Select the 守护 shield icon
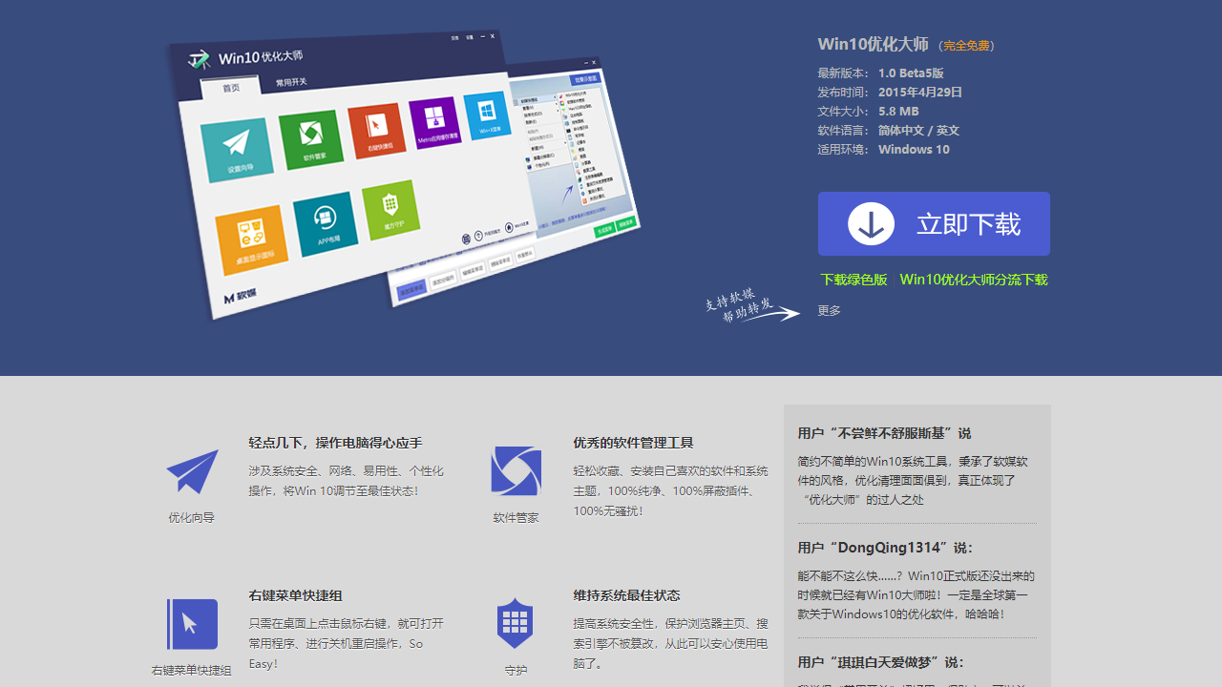1222x687 pixels. click(515, 622)
